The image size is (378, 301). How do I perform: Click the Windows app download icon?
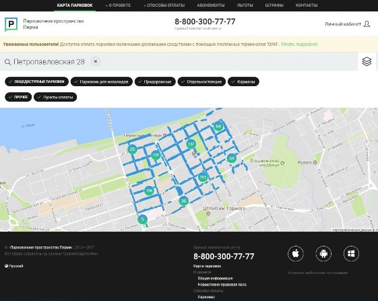(x=351, y=253)
